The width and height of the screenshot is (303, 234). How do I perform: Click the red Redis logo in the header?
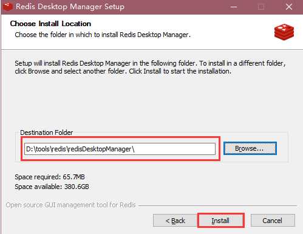click(x=284, y=32)
